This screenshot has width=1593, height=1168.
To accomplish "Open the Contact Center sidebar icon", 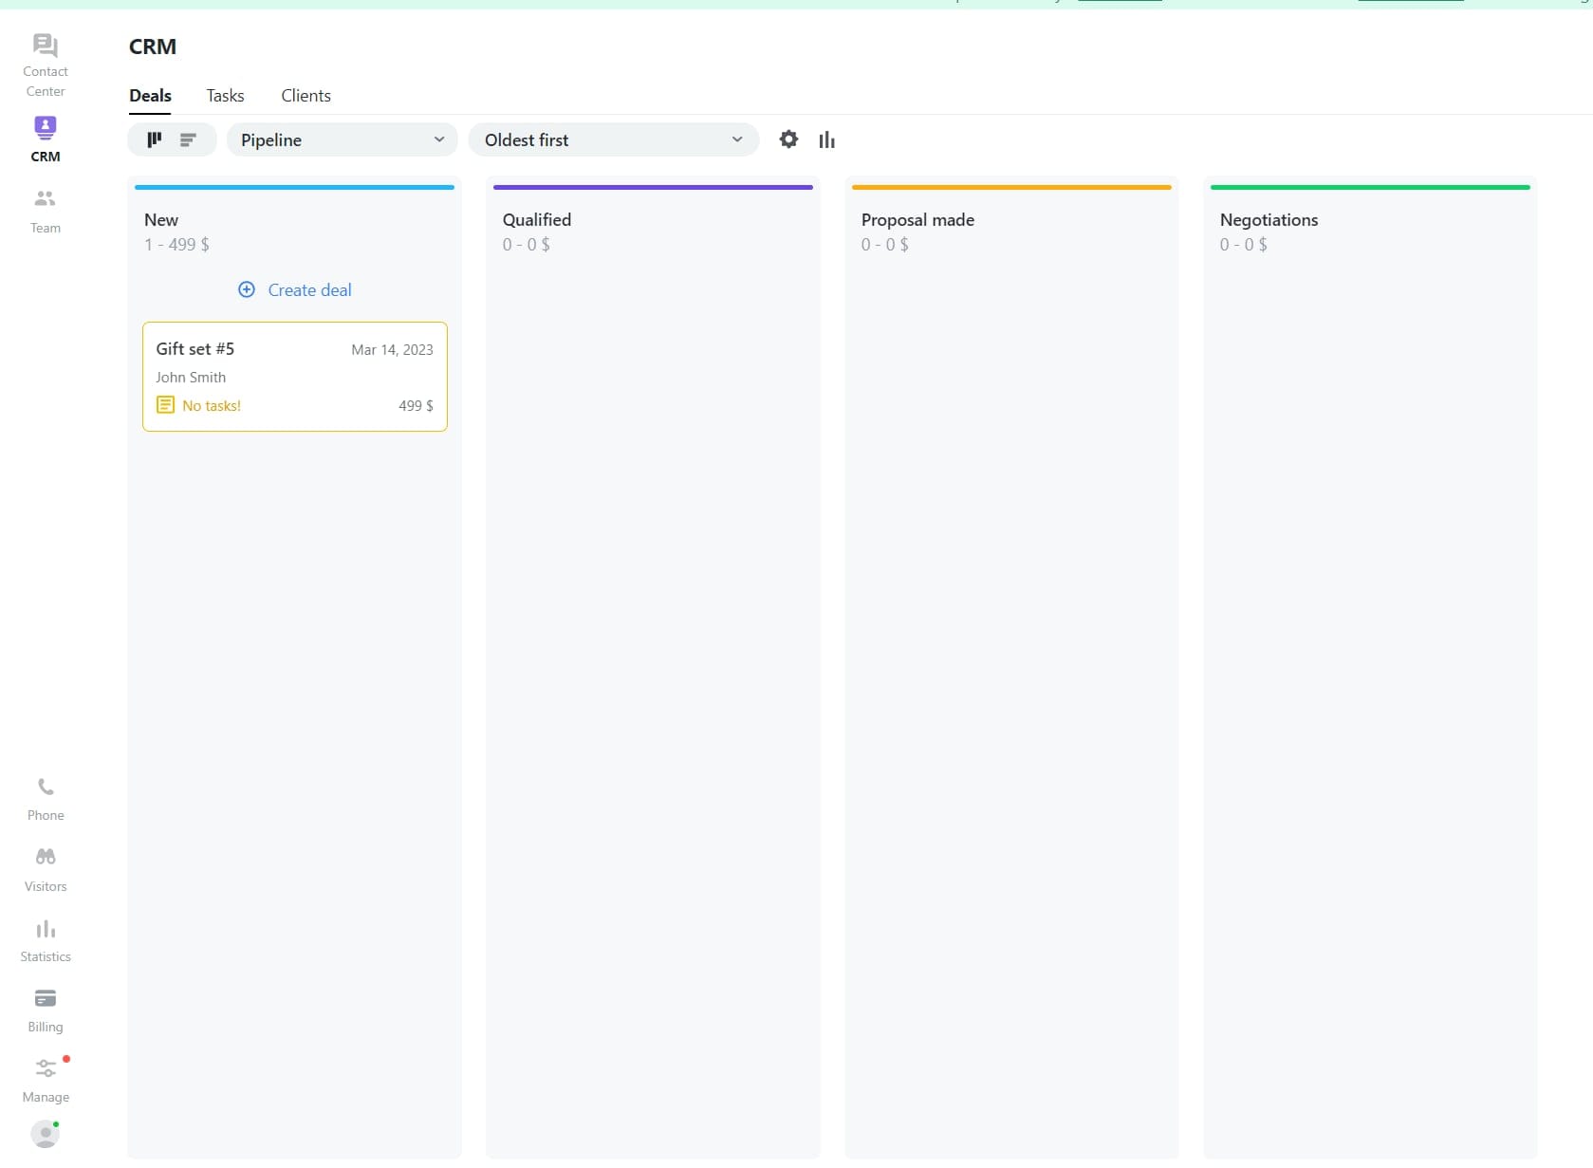I will click(46, 46).
